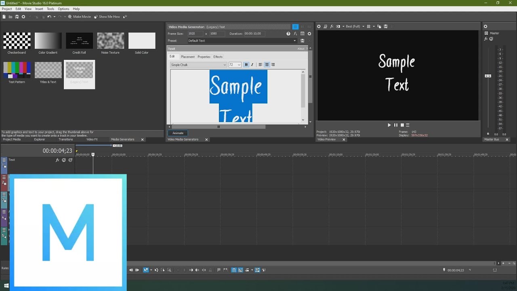The width and height of the screenshot is (517, 291).
Task: Toggle bold text formatting
Action: tap(246, 65)
